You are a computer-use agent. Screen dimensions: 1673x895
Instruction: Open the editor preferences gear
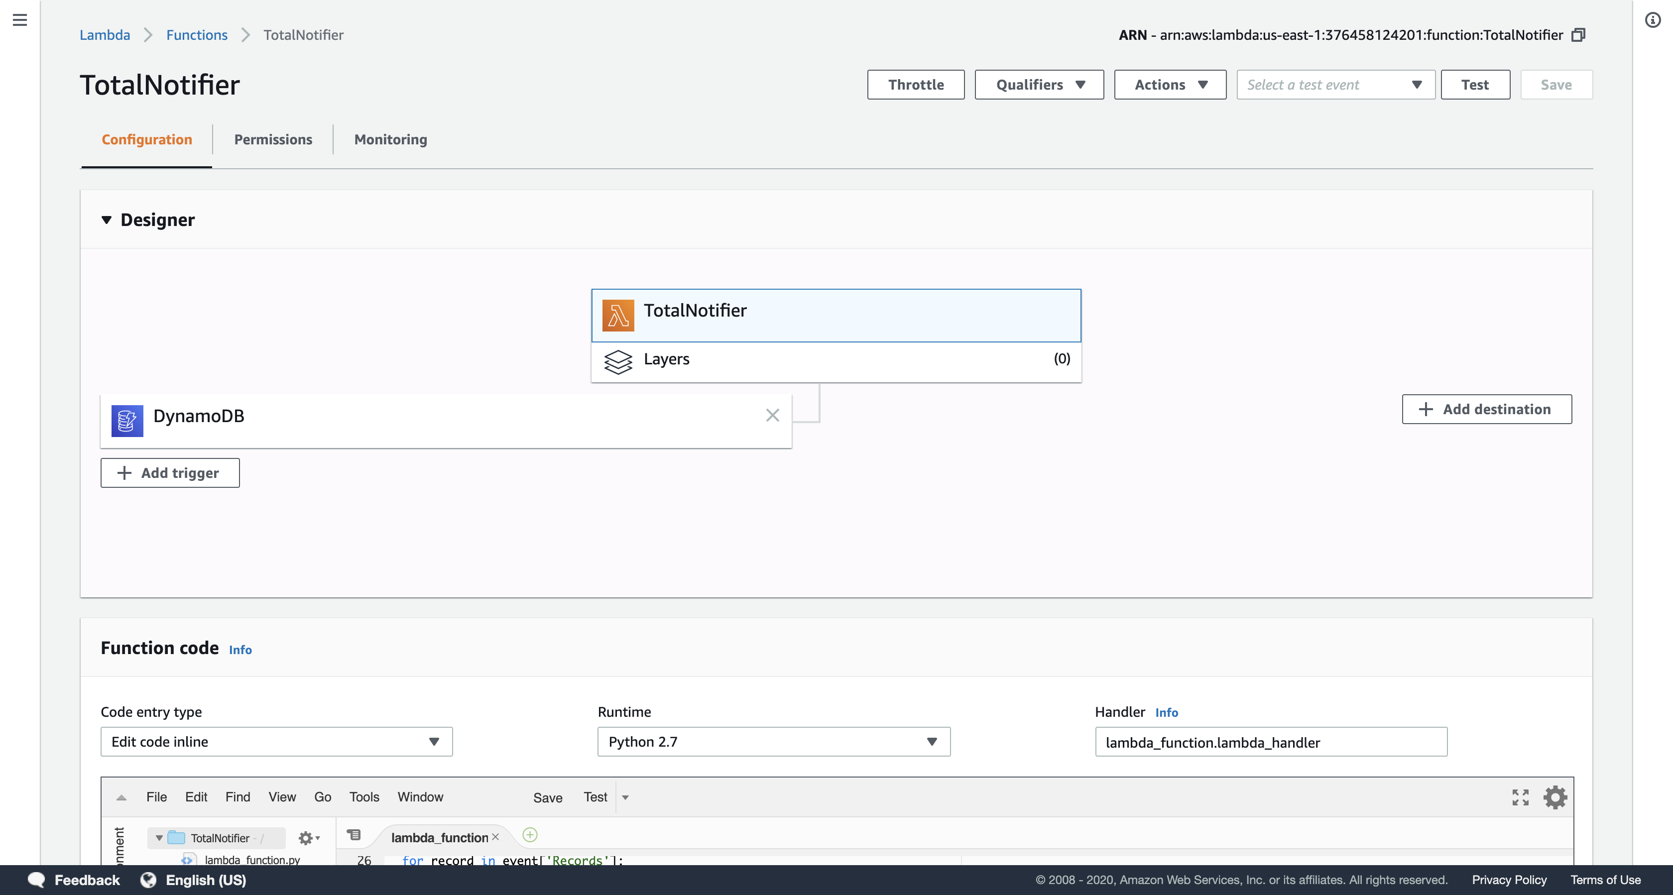[x=1555, y=797]
